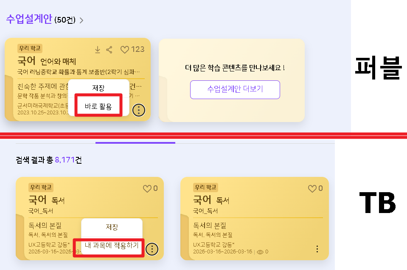Expand the 수업설계안 list via the chevron arrow

click(x=81, y=20)
